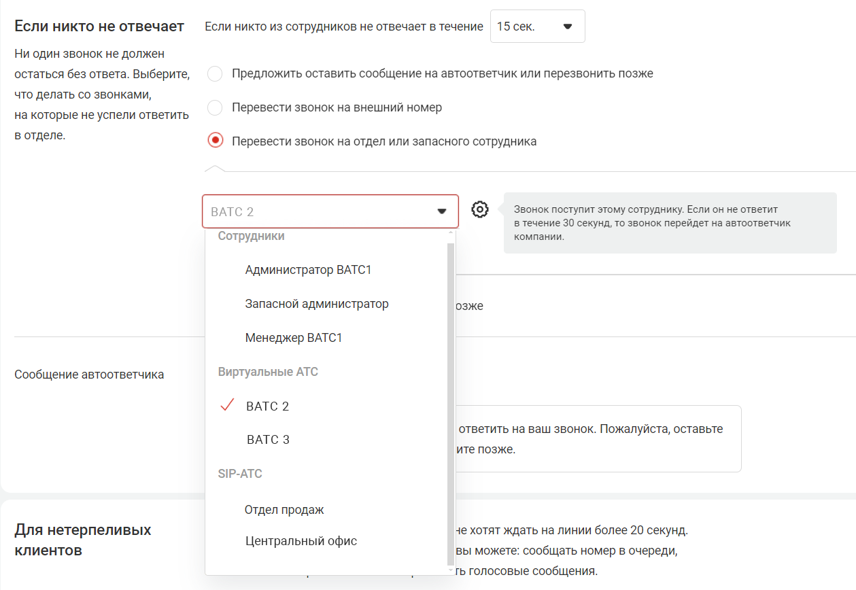
Task: Choose Запасной администратор from the list
Action: tap(317, 304)
